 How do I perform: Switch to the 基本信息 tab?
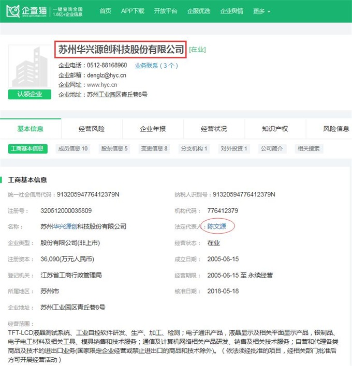pyautogui.click(x=31, y=129)
